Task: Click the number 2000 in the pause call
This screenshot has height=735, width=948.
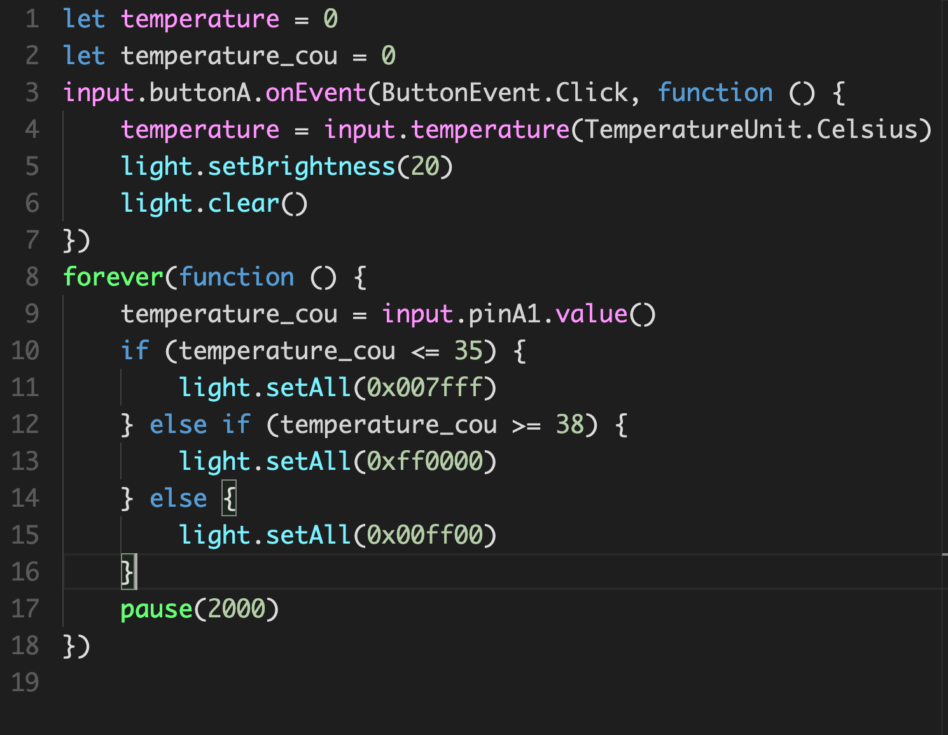Action: tap(236, 609)
